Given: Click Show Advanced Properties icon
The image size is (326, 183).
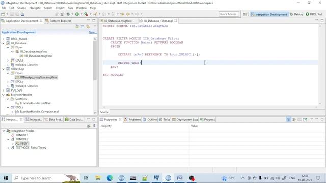Looking at the screenshot, I should point(294,120).
